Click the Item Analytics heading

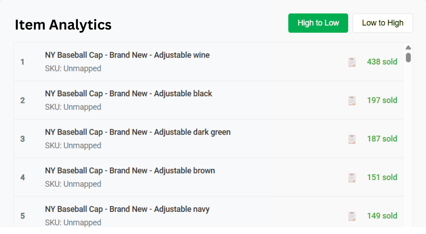click(63, 25)
